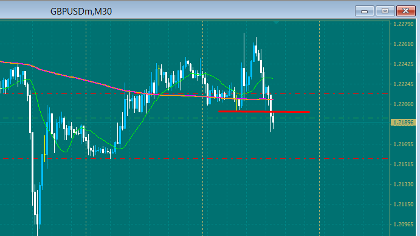This screenshot has height=236, width=420.
Task: Click the 1.22060 price scale label
Action: tap(404, 104)
